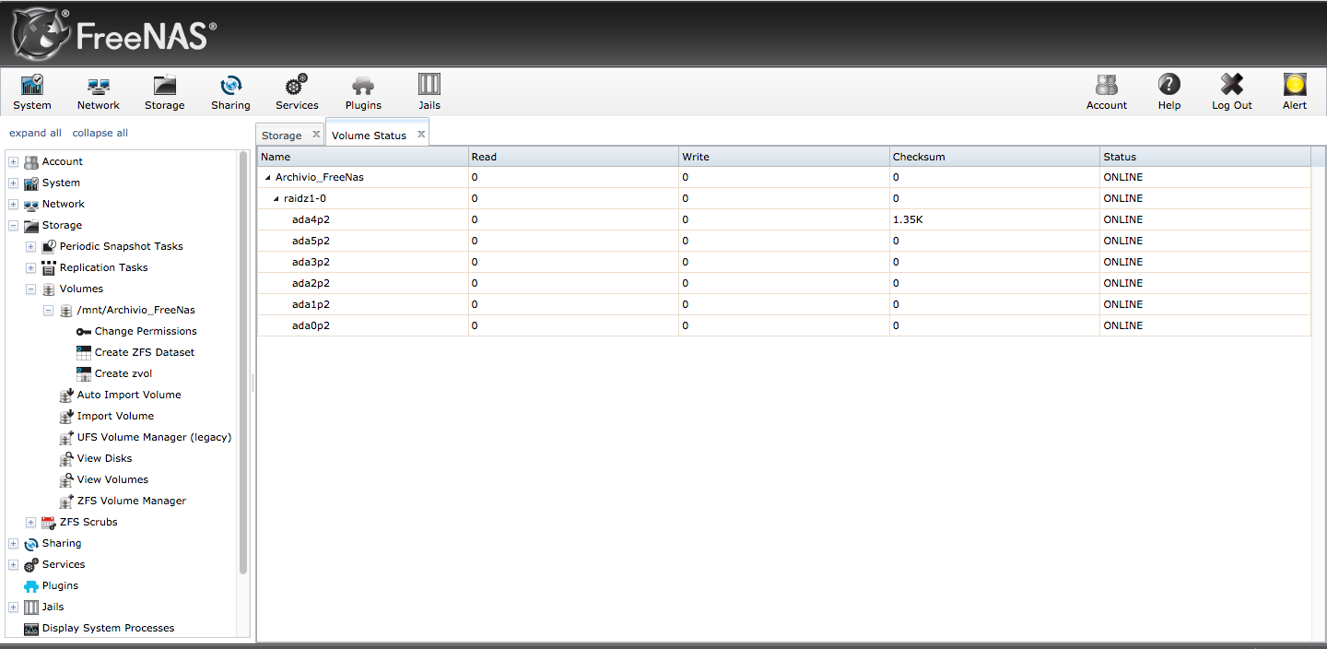Collapse the Volumes tree node
1327x649 pixels.
(x=30, y=289)
